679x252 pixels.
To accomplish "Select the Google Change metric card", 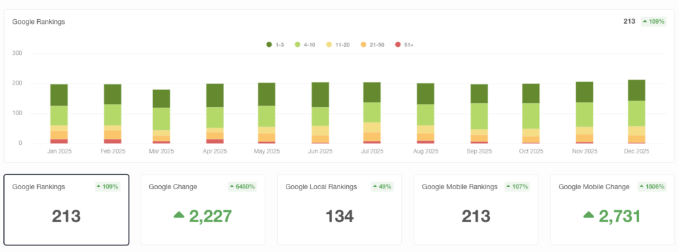I will [x=203, y=210].
